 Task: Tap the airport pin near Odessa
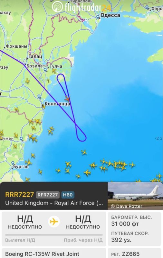point(98,17)
